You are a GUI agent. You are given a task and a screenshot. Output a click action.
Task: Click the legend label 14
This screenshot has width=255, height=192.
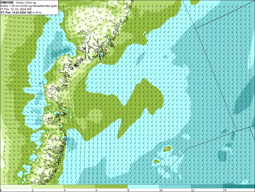pyautogui.click(x=224, y=190)
